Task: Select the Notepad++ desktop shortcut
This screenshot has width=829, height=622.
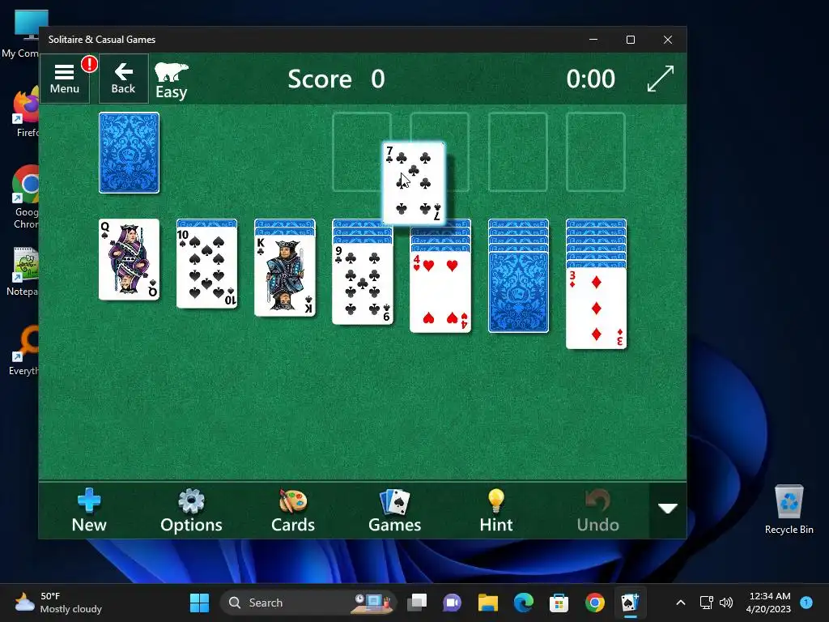Action: 24,271
